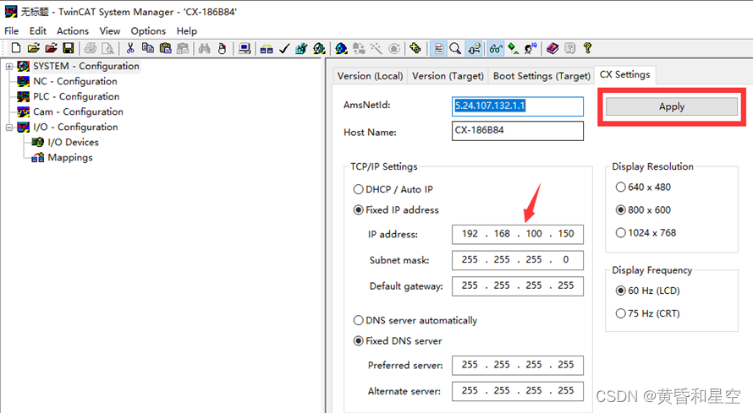Image resolution: width=753 pixels, height=413 pixels.
Task: Collapse the I/O - Configuration node
Action: pos(9,128)
